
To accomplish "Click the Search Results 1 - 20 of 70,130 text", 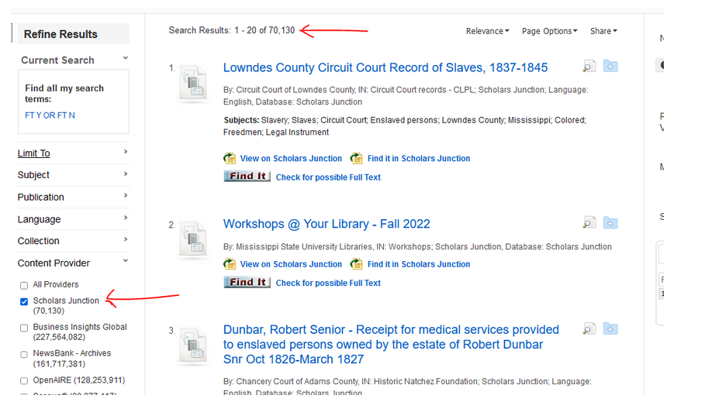I will pyautogui.click(x=232, y=30).
